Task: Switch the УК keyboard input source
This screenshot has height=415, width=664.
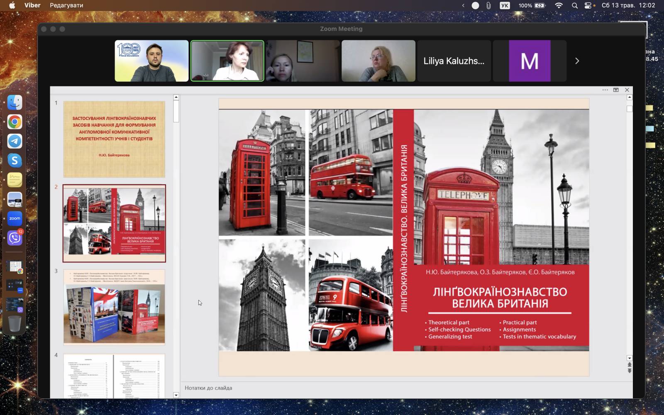Action: click(505, 5)
